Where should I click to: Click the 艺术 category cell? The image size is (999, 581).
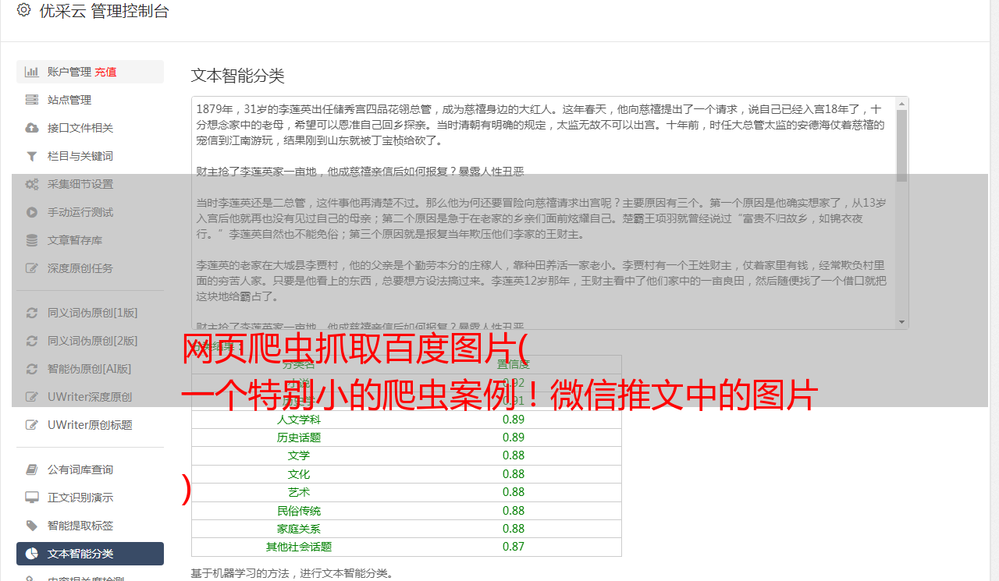(x=299, y=492)
